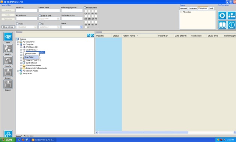Click the left blue icon above folder tree
236x142 pixels.
[x=89, y=35]
